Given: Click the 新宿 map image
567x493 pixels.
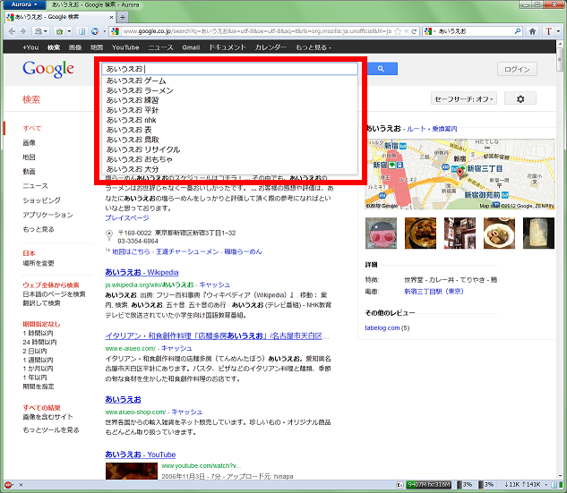Looking at the screenshot, I should tap(460, 174).
